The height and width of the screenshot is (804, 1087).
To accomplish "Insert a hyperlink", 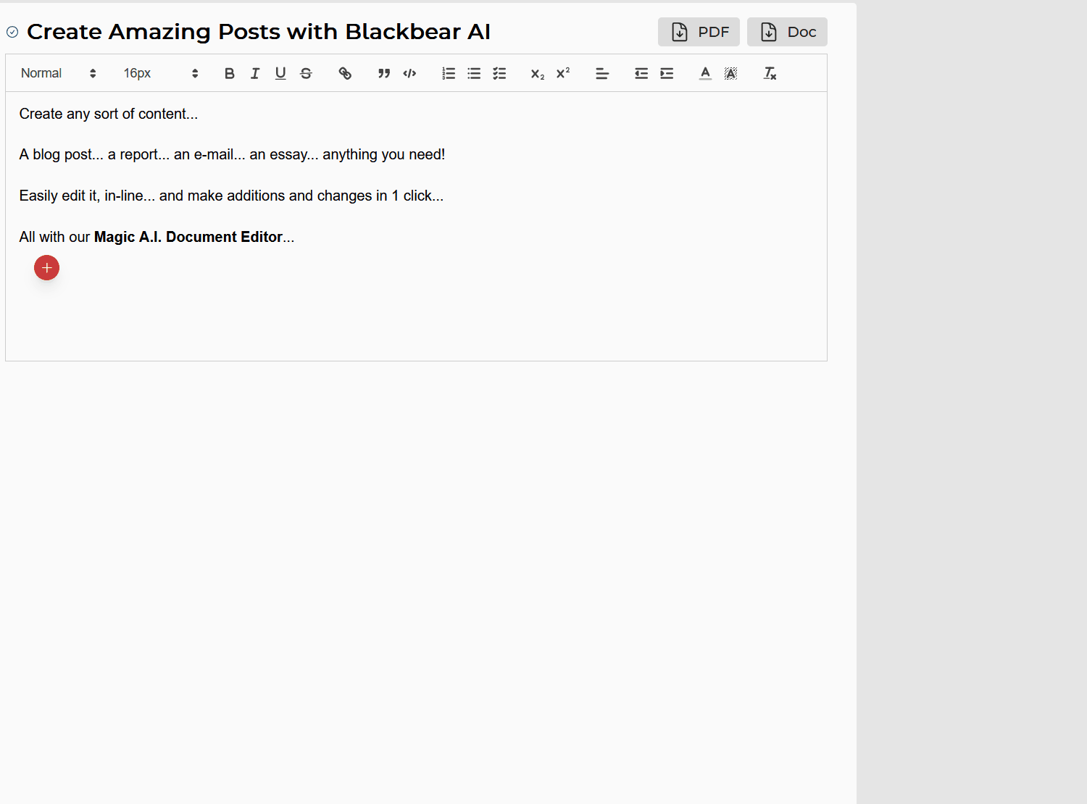I will [x=345, y=73].
